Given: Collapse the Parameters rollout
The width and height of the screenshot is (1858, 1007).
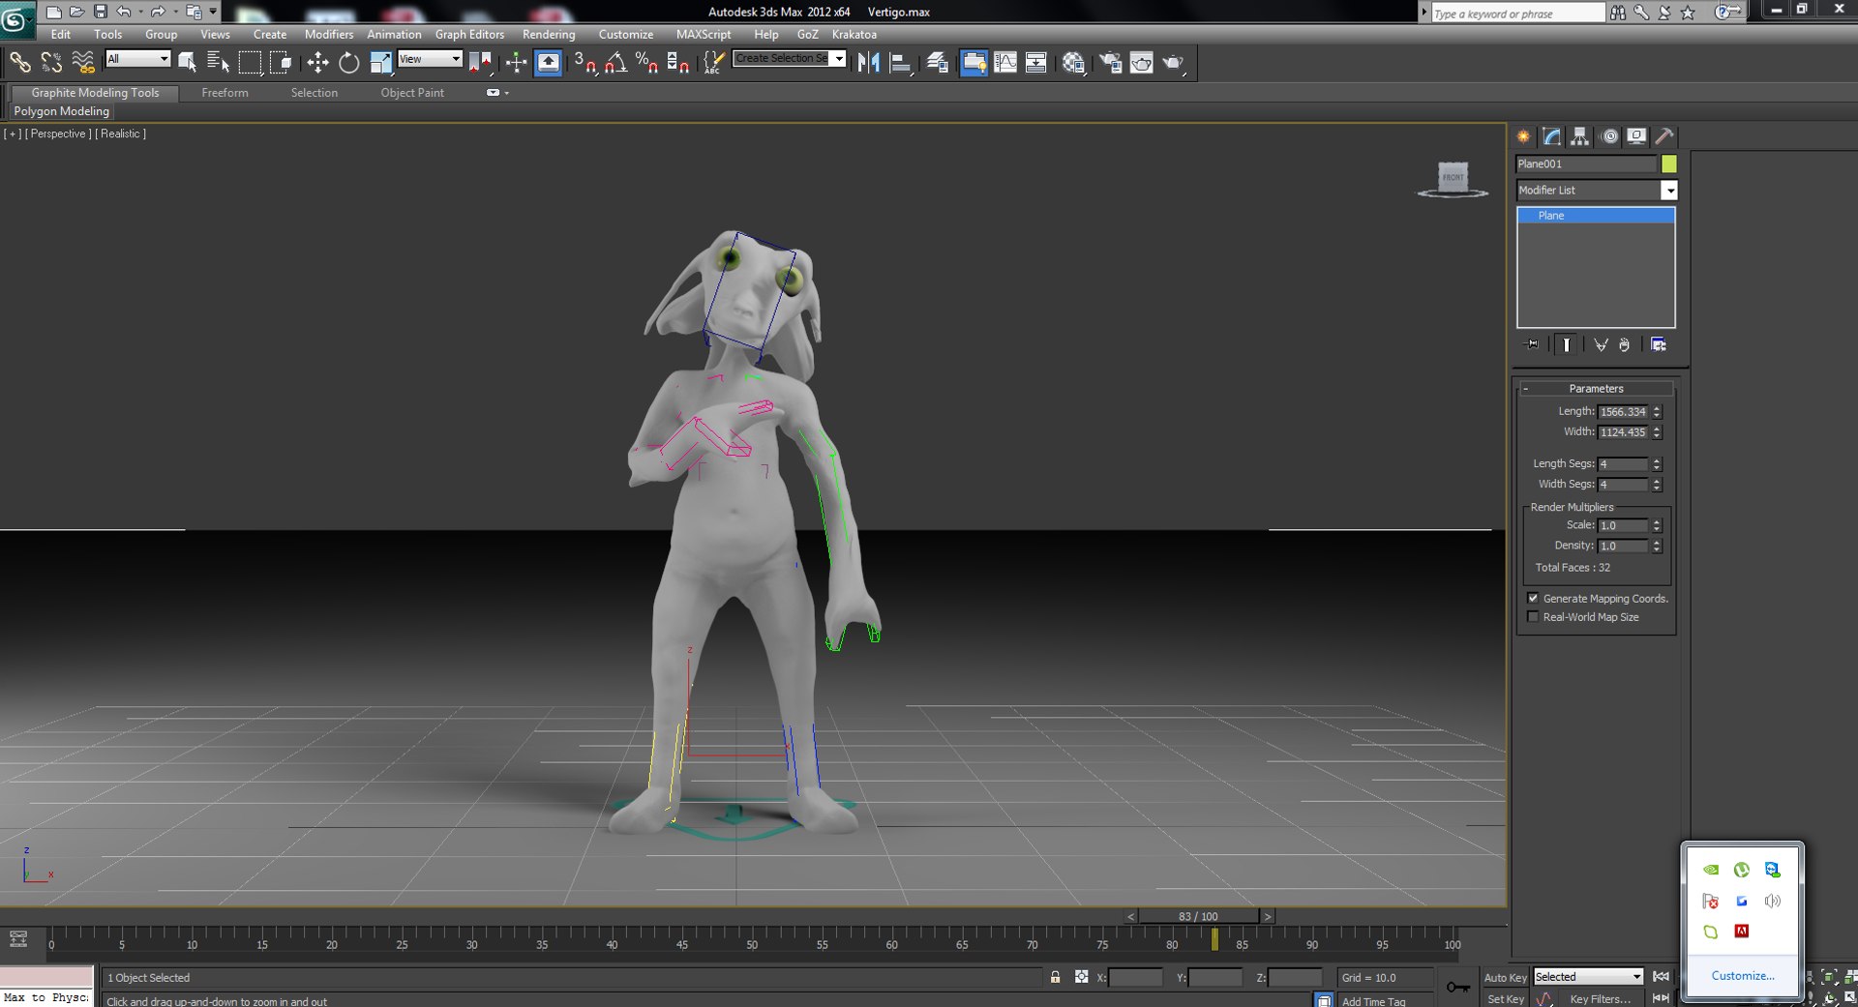Looking at the screenshot, I should tap(1596, 389).
